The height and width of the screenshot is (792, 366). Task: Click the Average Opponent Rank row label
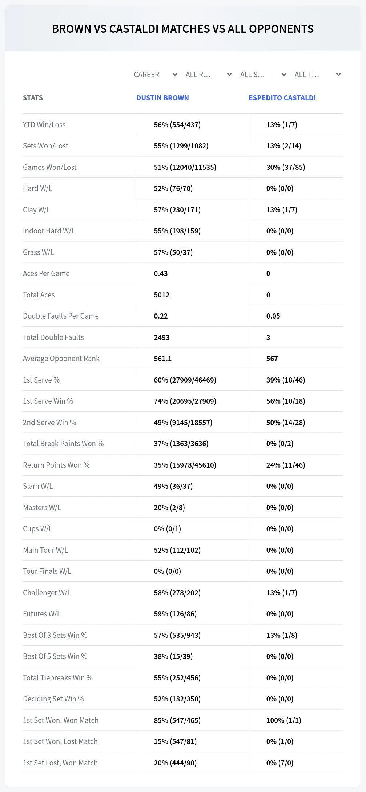[61, 359]
